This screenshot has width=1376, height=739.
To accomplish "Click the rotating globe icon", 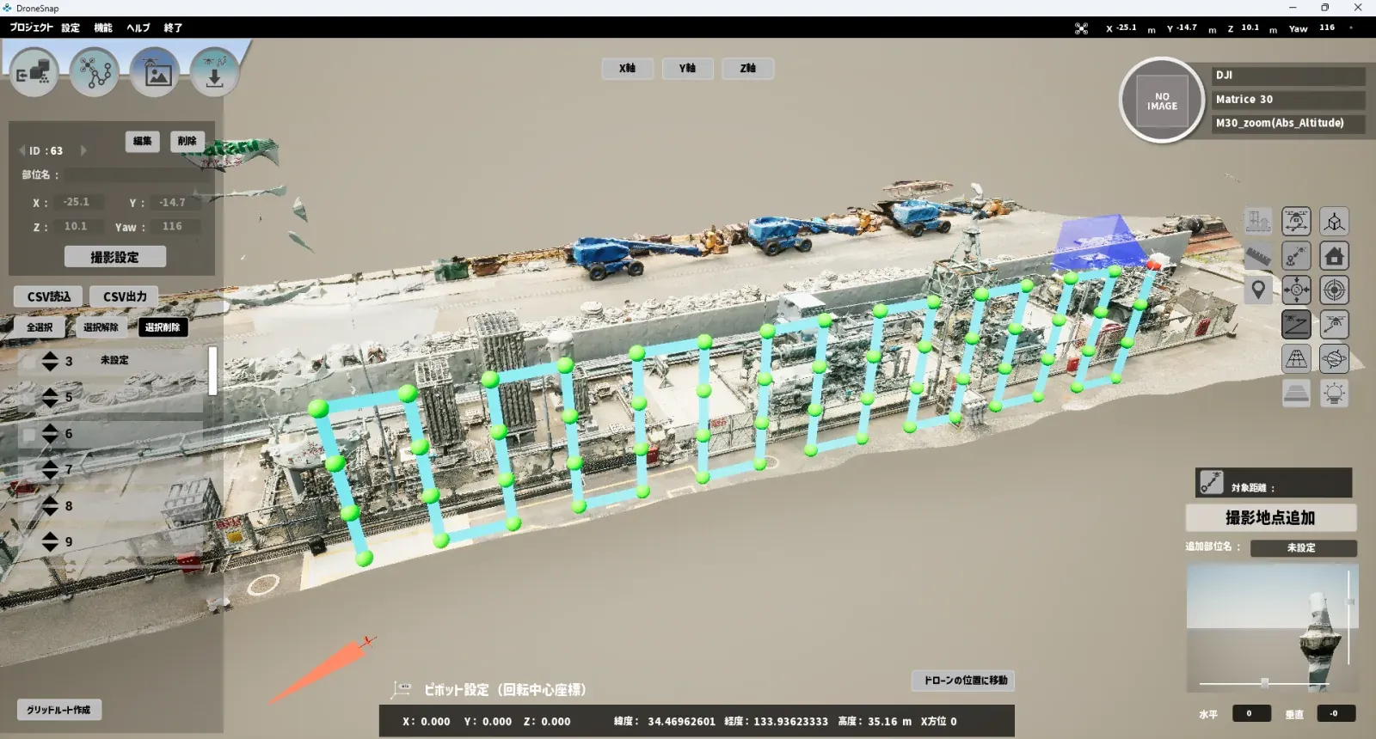I will pyautogui.click(x=1334, y=359).
